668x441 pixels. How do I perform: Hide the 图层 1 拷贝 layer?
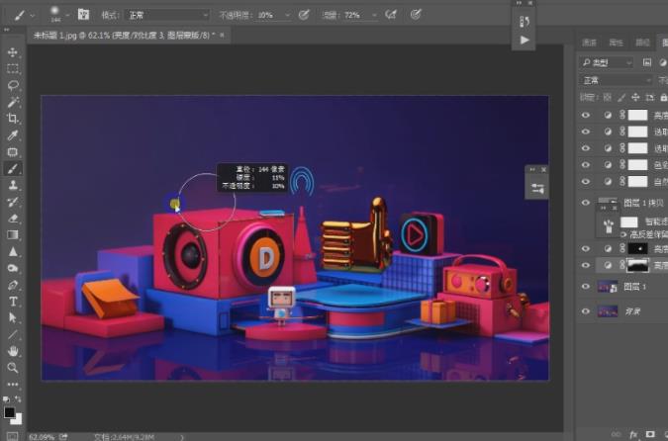(586, 203)
